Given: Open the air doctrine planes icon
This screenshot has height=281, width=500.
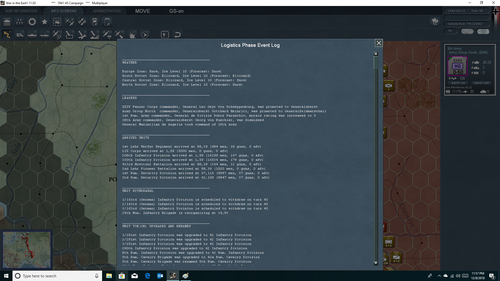Looking at the screenshot, I should pos(70,22).
